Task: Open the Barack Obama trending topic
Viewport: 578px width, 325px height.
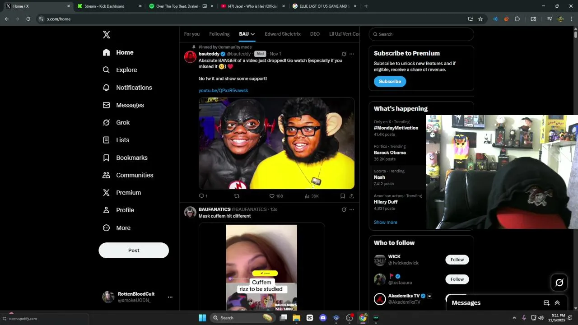Action: click(x=390, y=153)
